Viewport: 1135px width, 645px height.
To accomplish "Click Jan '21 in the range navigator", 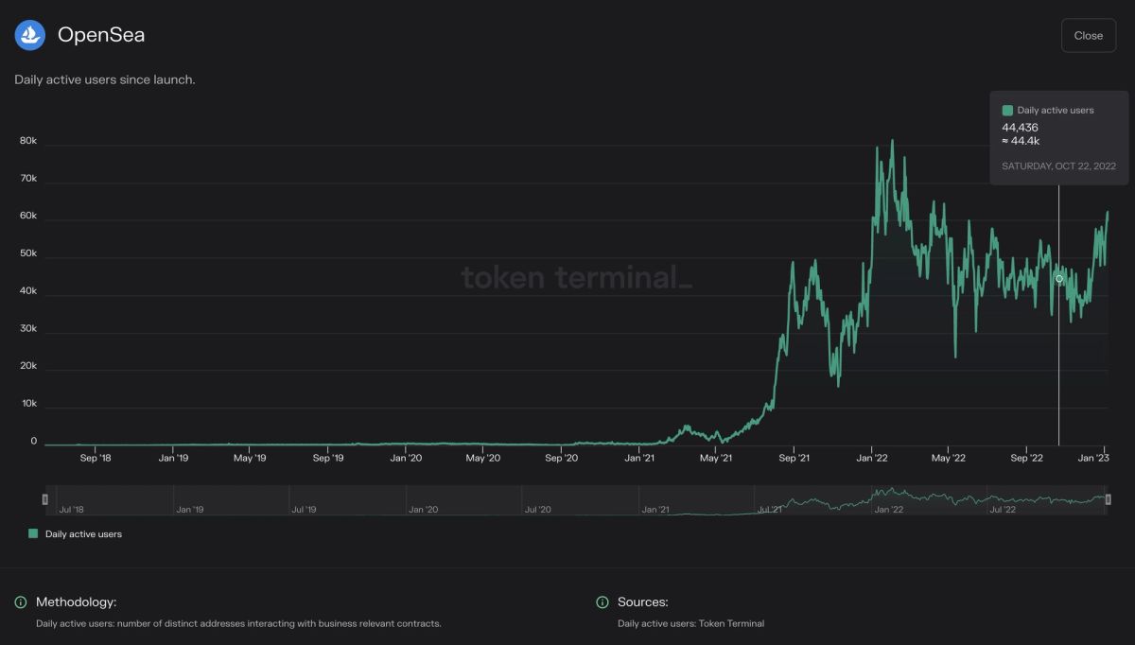I will 655,510.
